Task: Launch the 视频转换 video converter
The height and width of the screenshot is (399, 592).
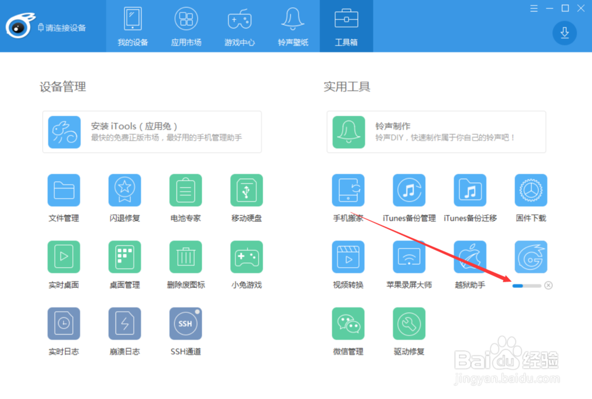Action: click(x=348, y=257)
